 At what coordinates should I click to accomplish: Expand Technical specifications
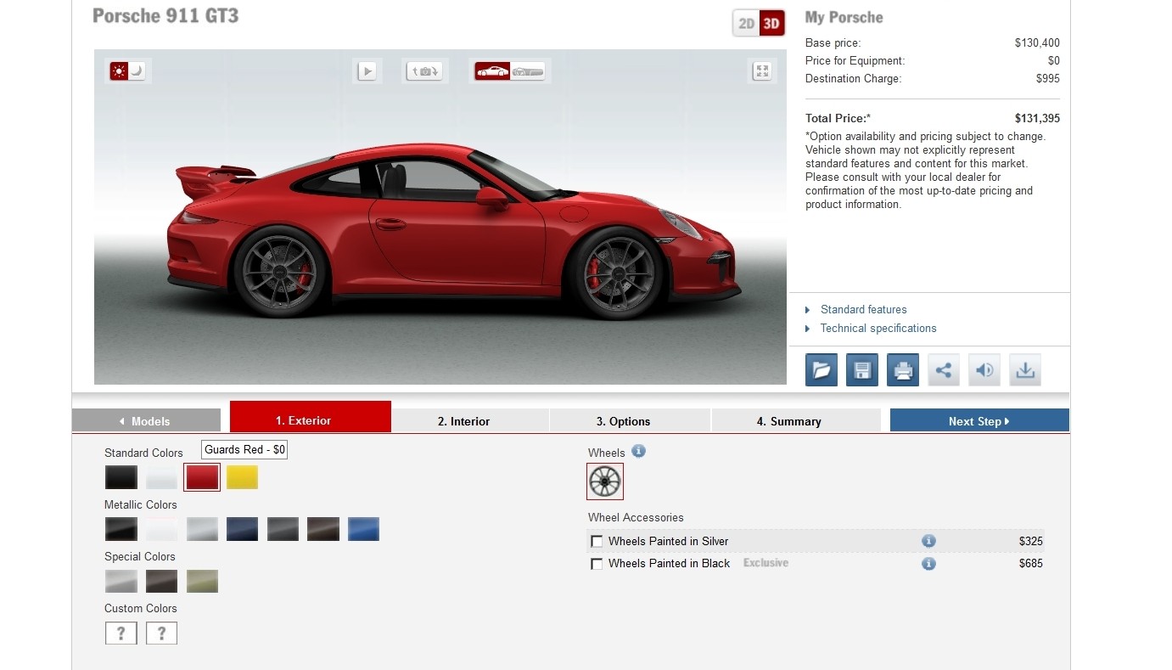[878, 329]
